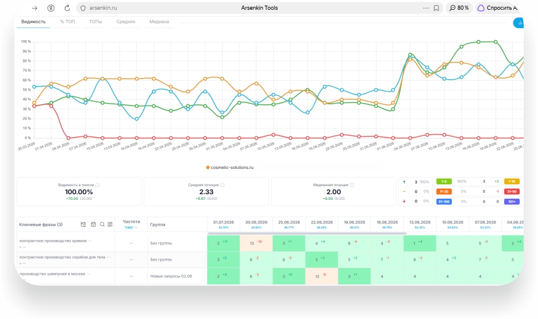Viewport: 538px width, 319px height.
Task: Click Без группы in the скрабов row
Action: pos(161,259)
